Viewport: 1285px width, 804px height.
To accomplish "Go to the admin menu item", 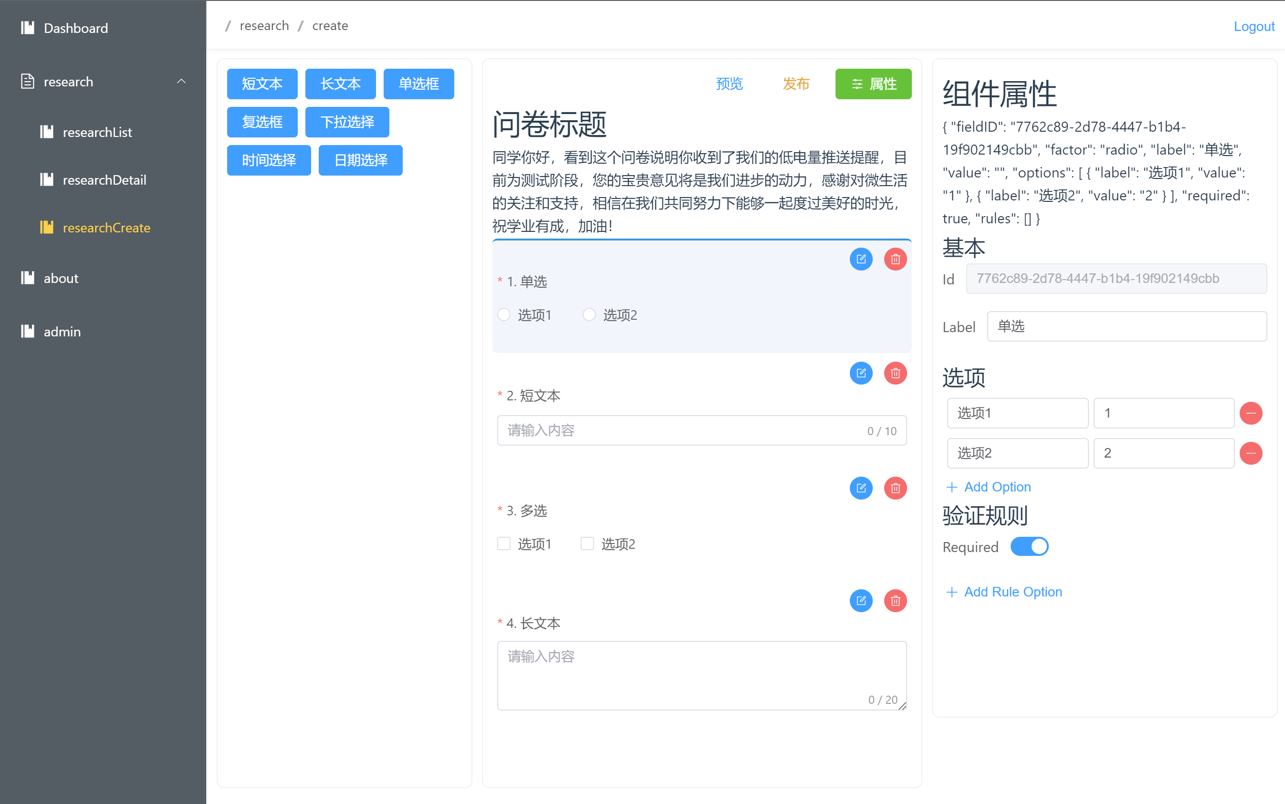I will 62,332.
